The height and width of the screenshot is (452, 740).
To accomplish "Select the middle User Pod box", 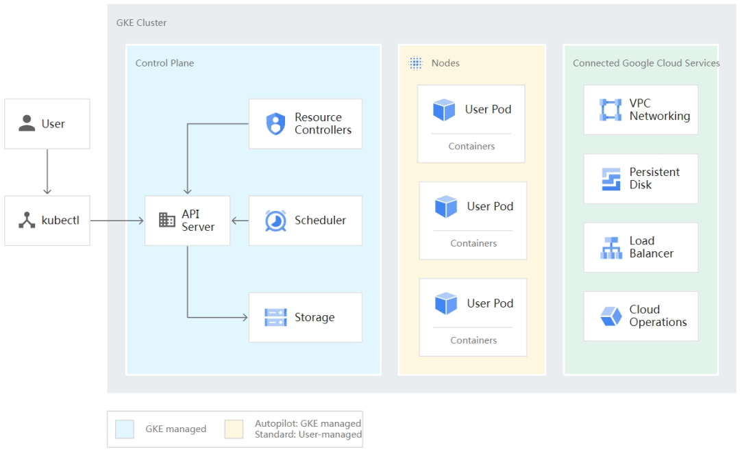I will point(473,219).
